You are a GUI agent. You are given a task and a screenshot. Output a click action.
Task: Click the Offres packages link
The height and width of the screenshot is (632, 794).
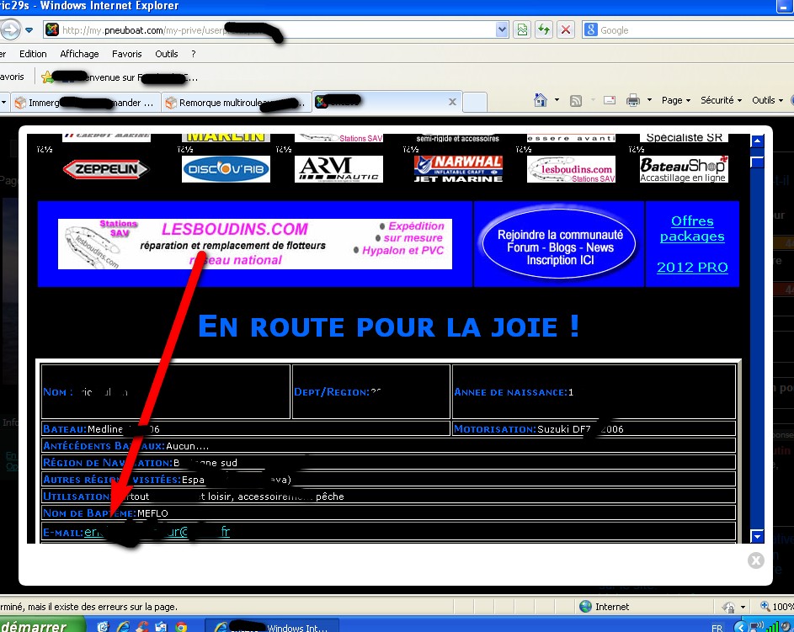click(692, 229)
